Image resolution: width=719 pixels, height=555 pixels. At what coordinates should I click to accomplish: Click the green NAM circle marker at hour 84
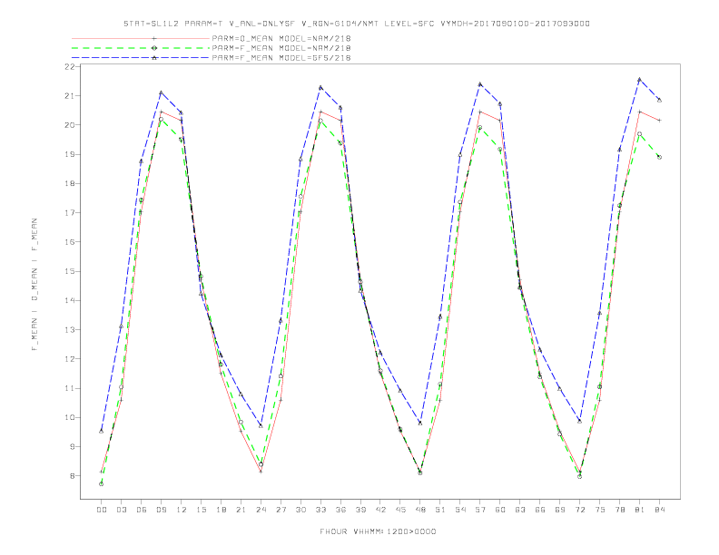[659, 157]
